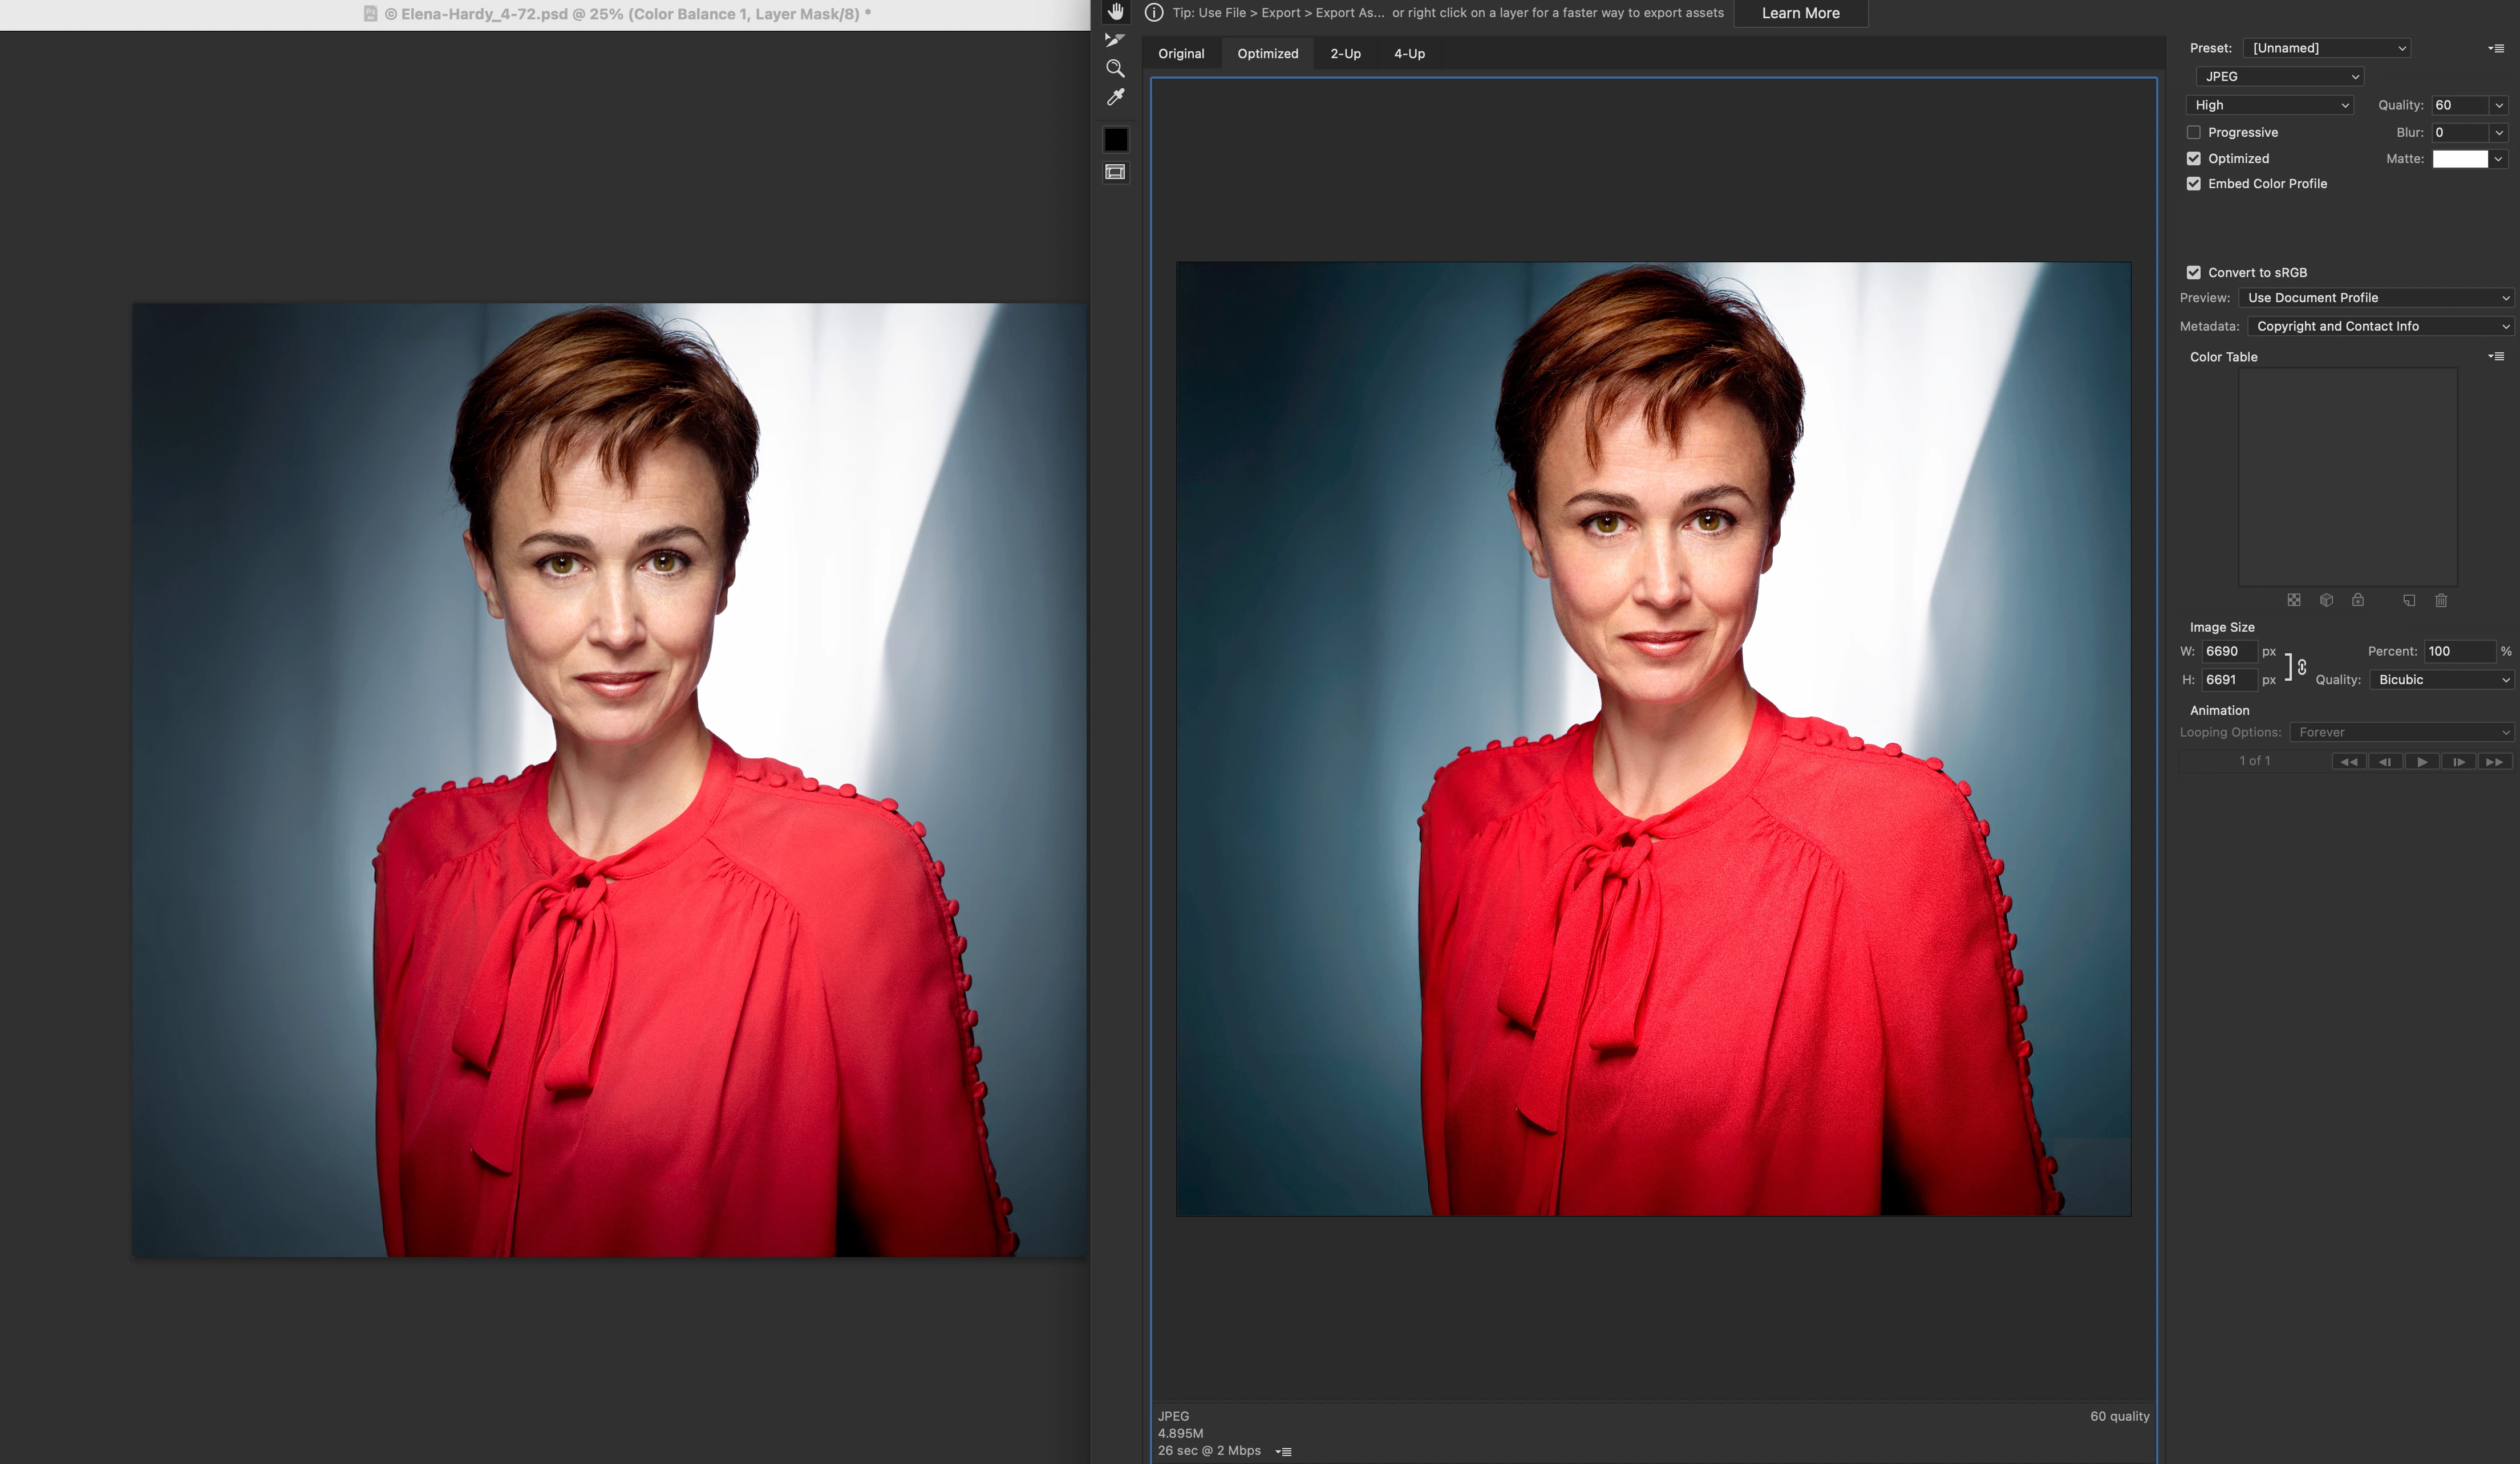This screenshot has width=2520, height=1464.
Task: Enable the Progressive checkbox
Action: tap(2194, 132)
